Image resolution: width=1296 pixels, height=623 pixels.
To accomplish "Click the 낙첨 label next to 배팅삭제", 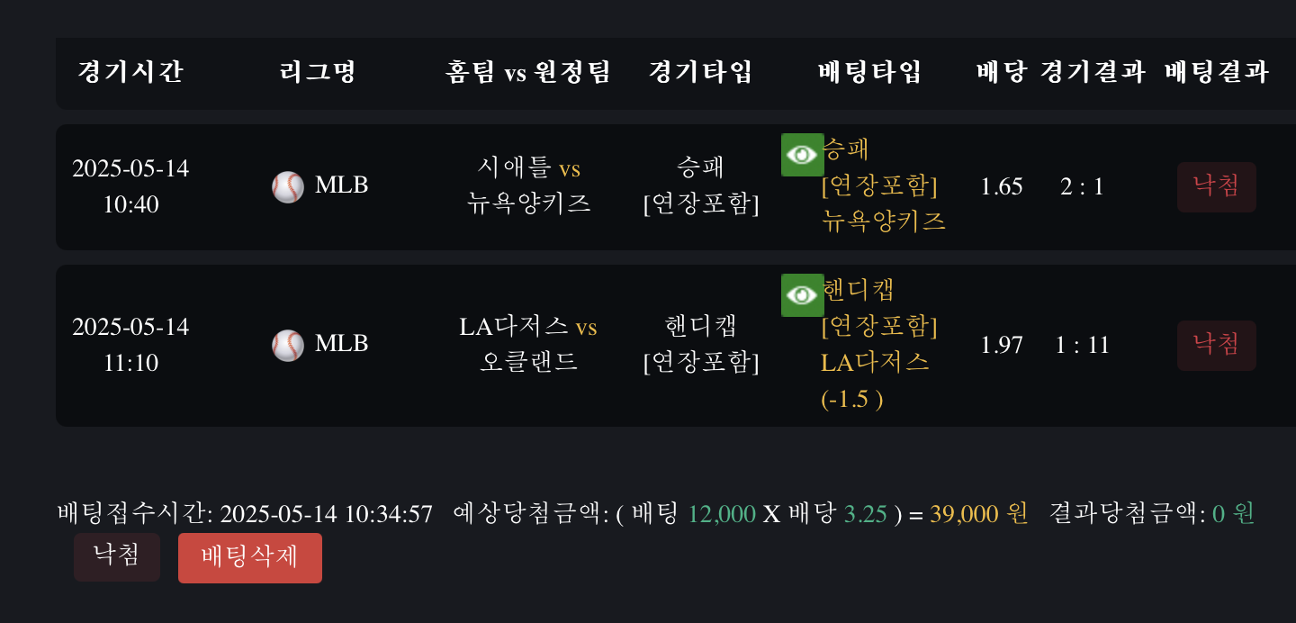I will click(117, 556).
